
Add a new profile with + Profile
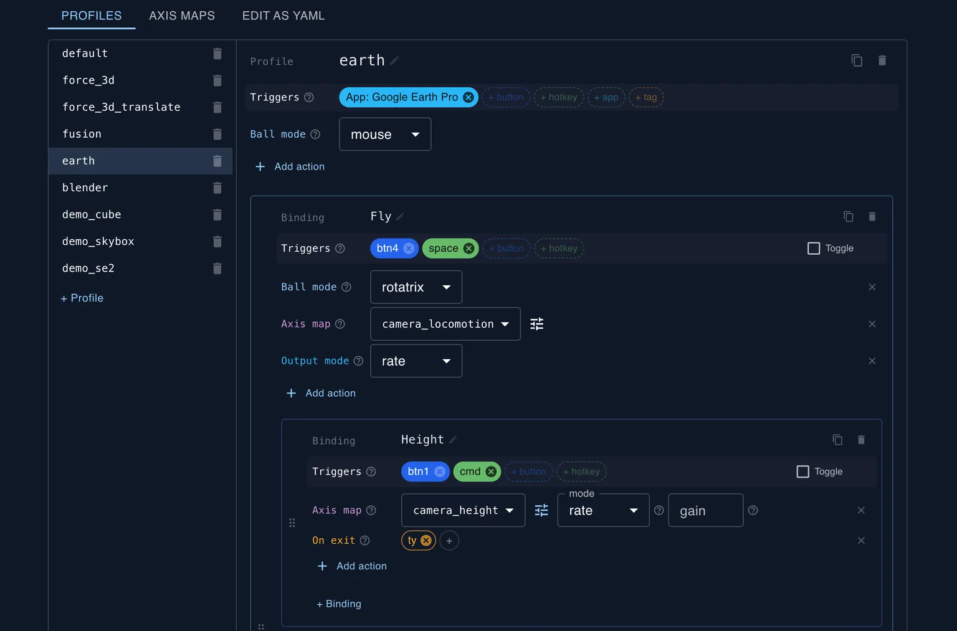[82, 298]
